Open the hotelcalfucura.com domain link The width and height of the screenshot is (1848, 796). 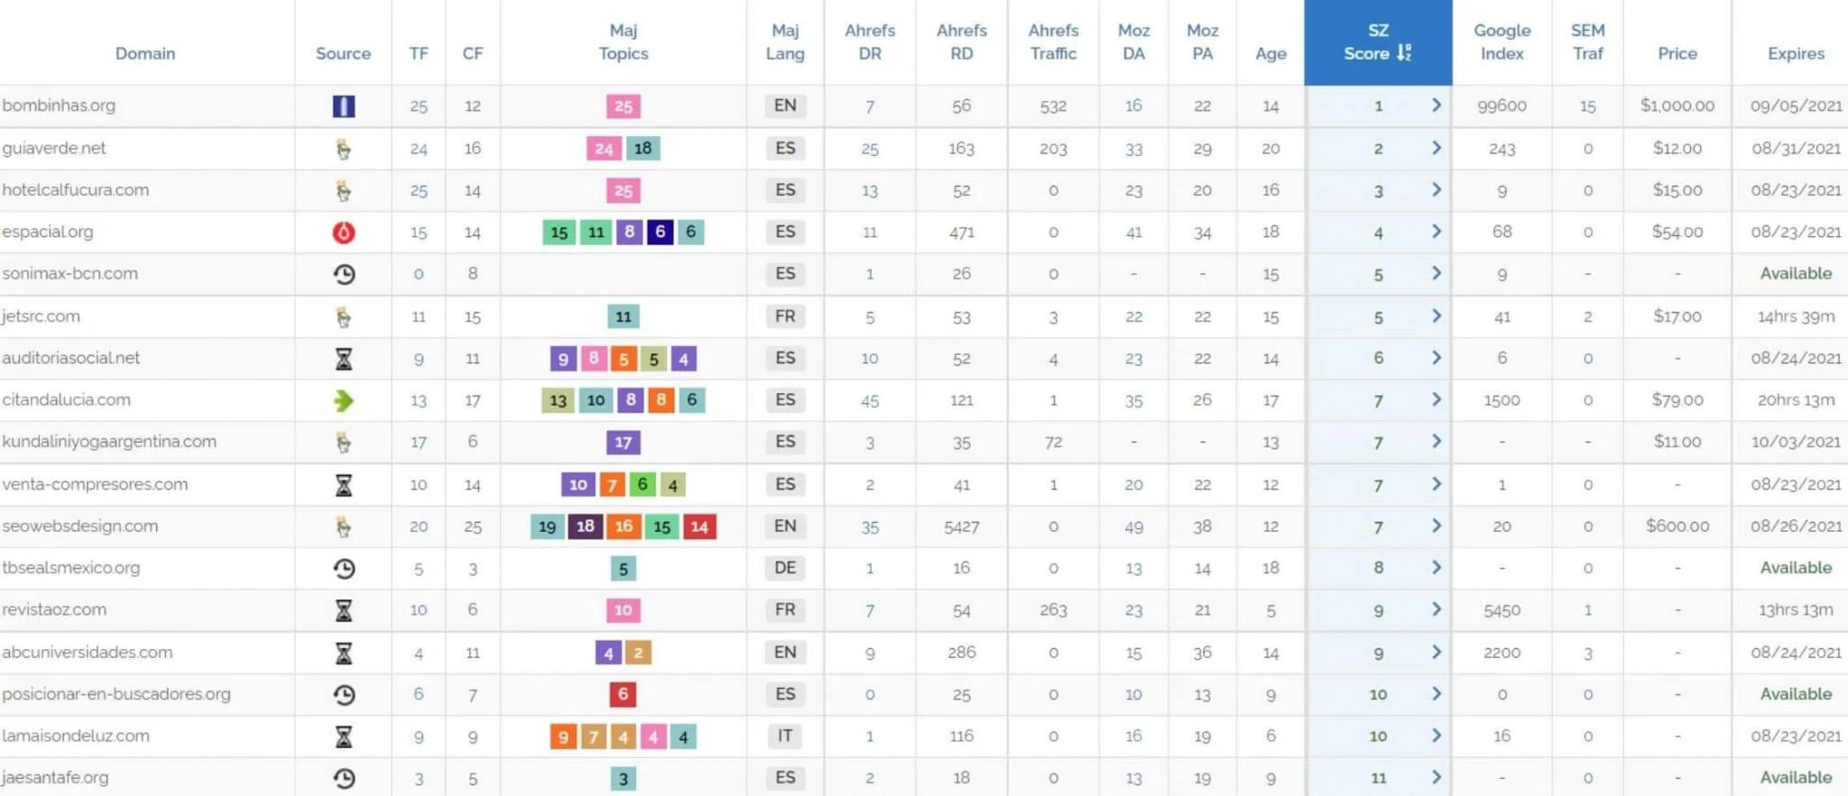(76, 190)
